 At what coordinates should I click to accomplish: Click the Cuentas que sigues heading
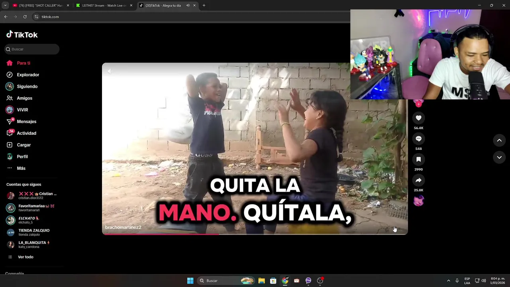pyautogui.click(x=24, y=185)
